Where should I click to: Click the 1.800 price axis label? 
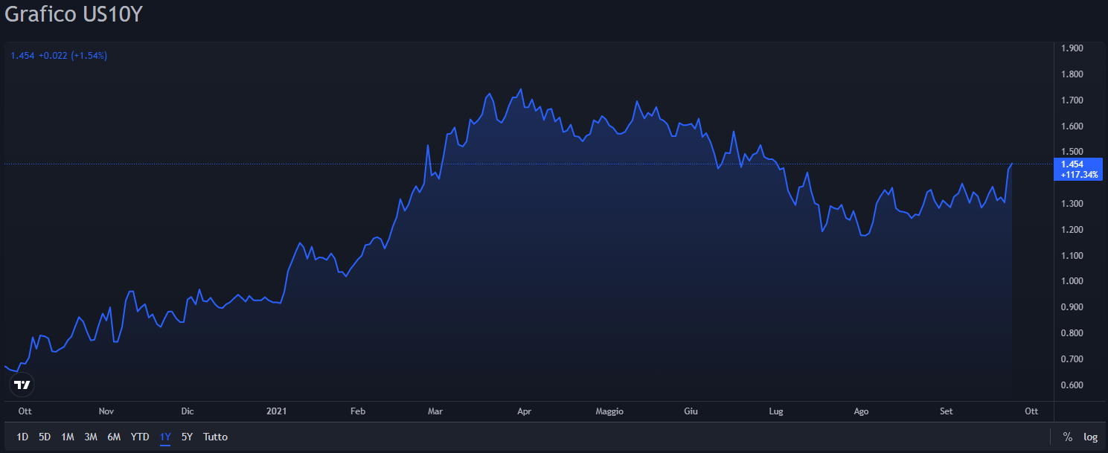tap(1072, 74)
